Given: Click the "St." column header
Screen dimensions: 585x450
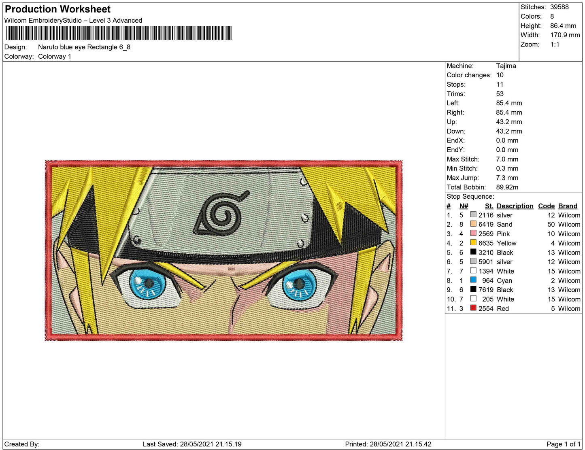Looking at the screenshot, I should click(489, 206).
